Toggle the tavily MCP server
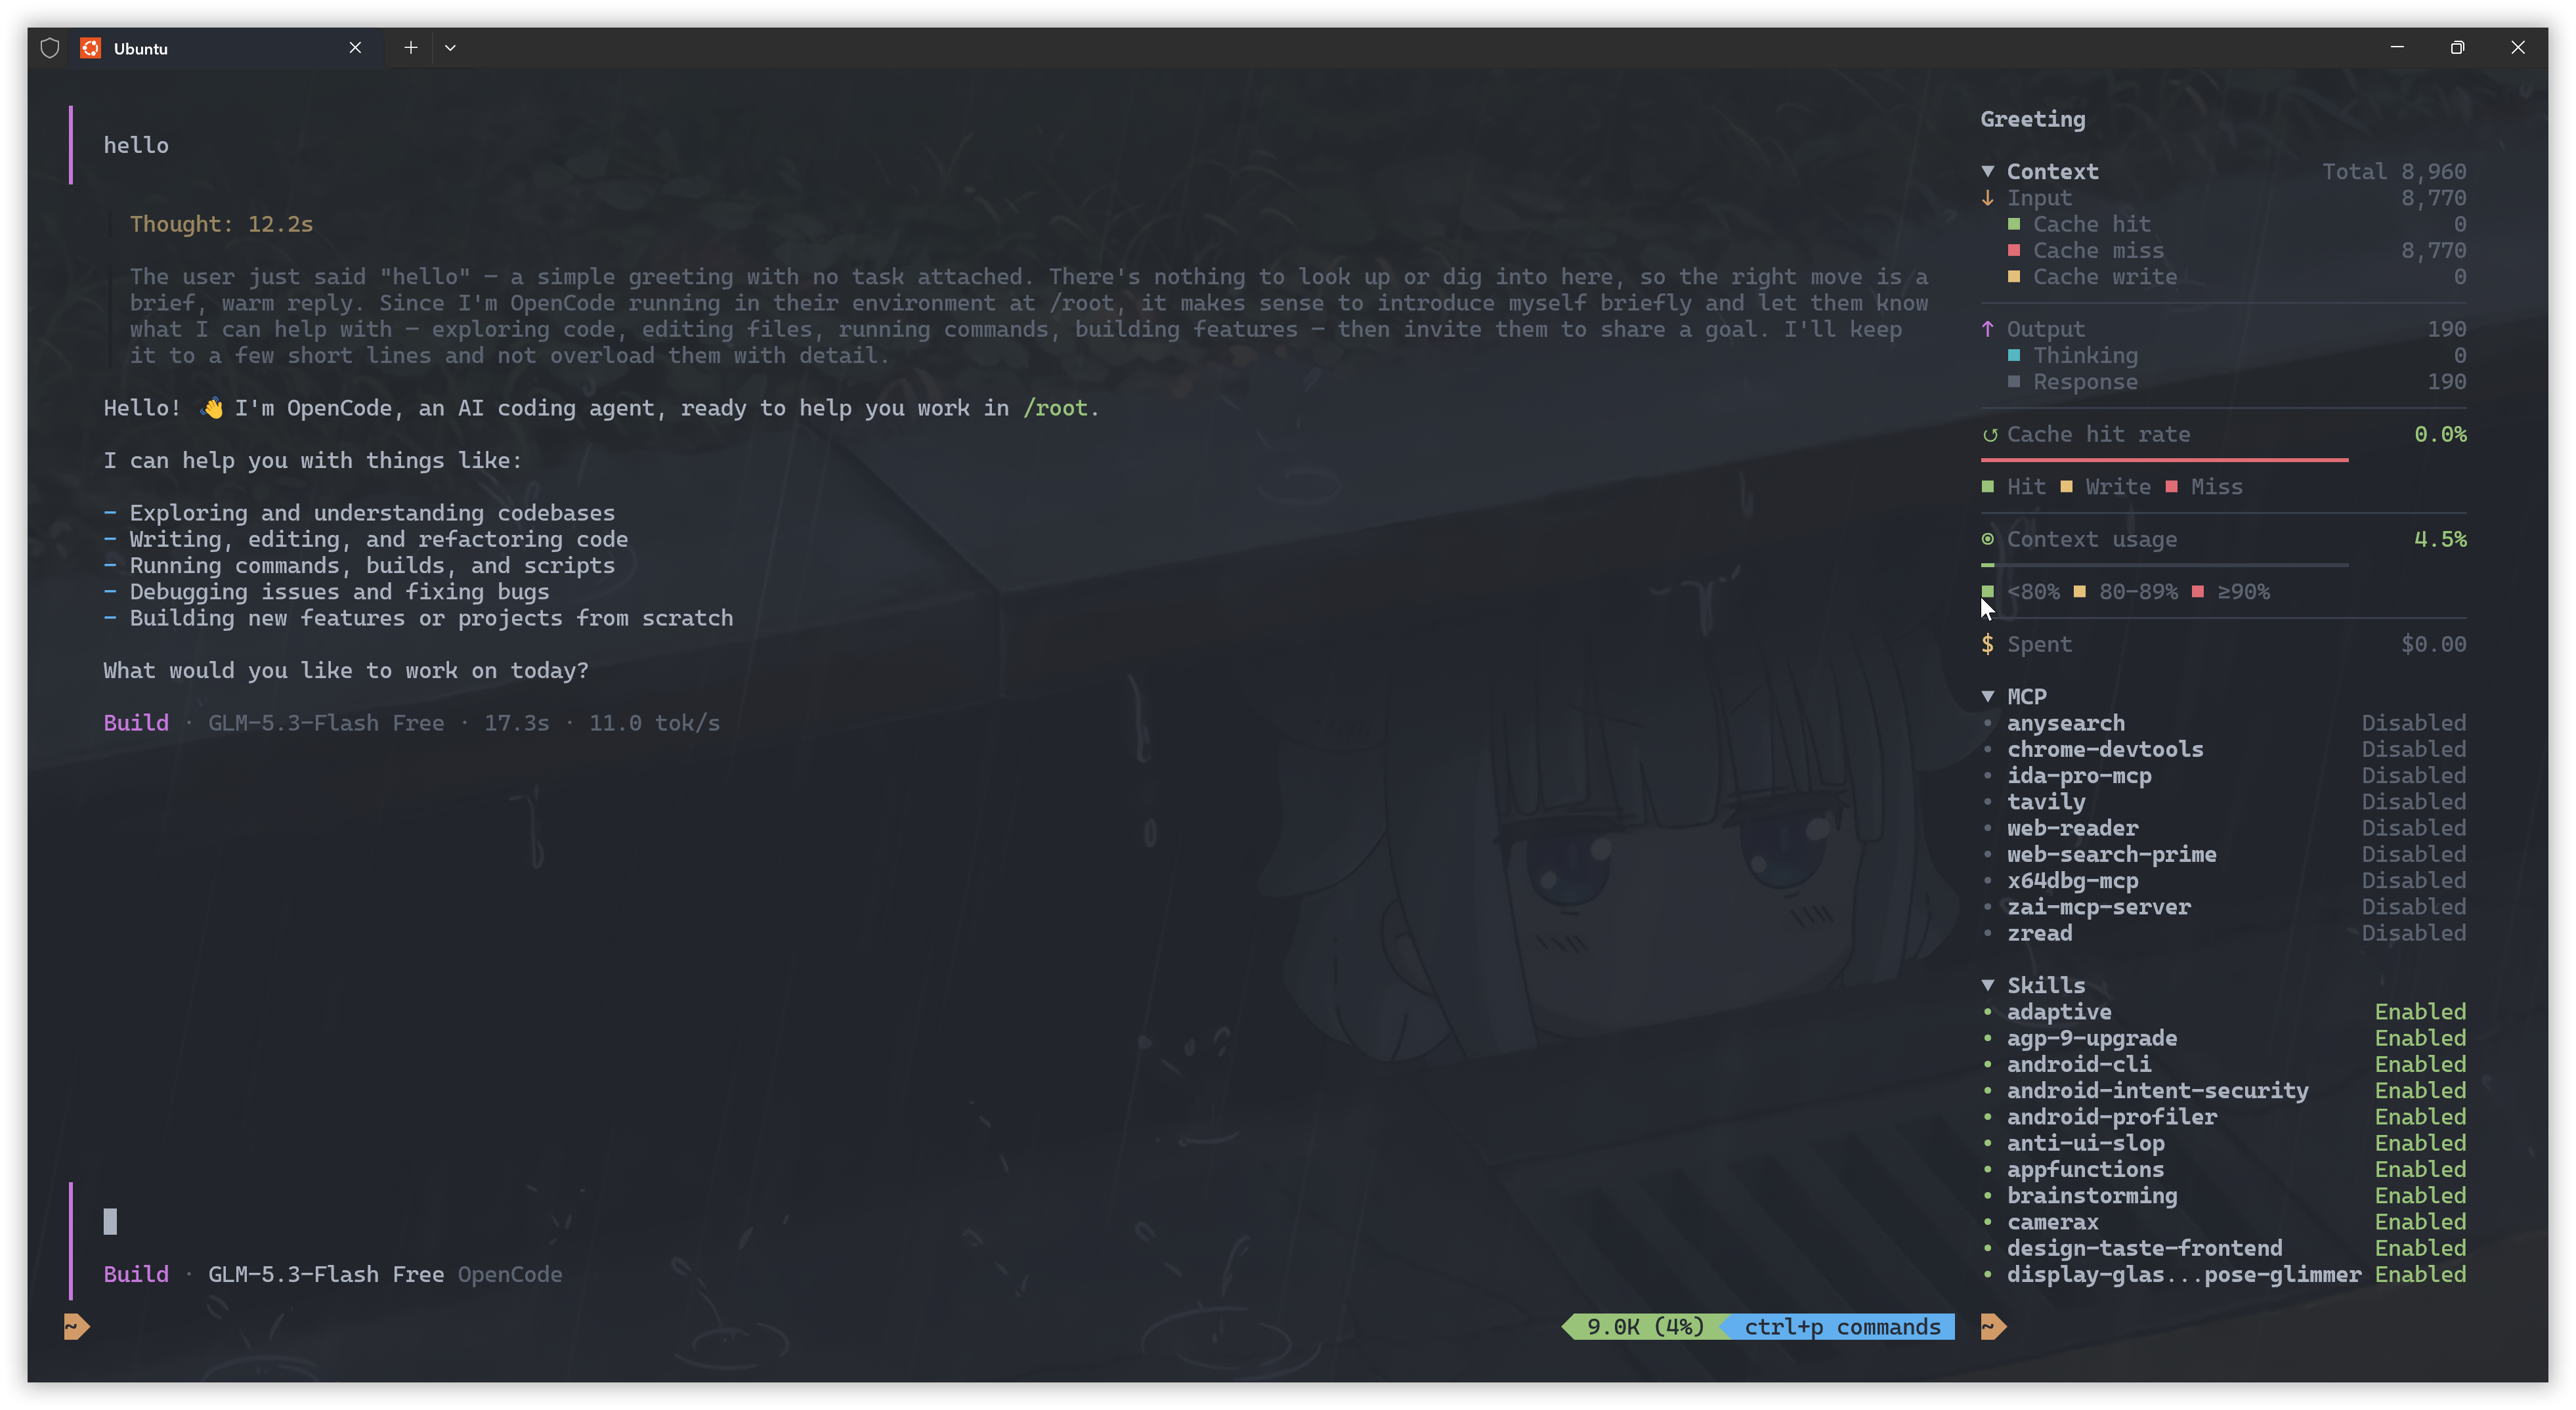This screenshot has height=1410, width=2576. pyautogui.click(x=2224, y=802)
